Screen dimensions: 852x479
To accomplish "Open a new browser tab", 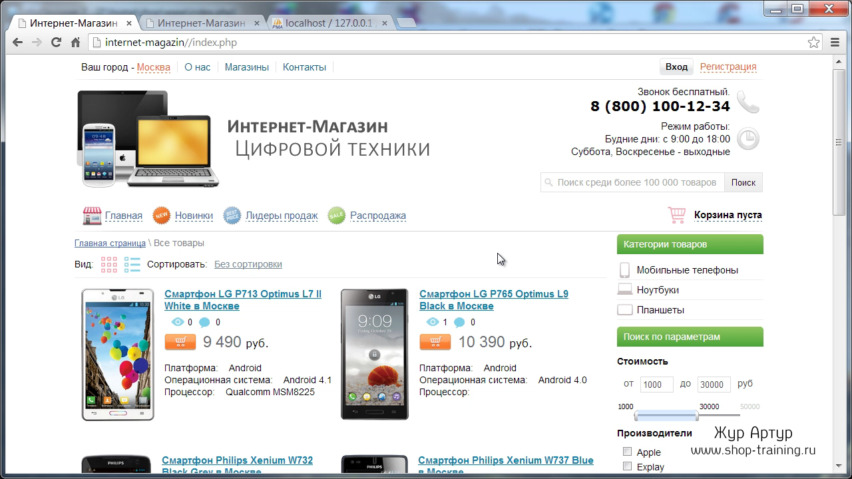I will tap(407, 23).
